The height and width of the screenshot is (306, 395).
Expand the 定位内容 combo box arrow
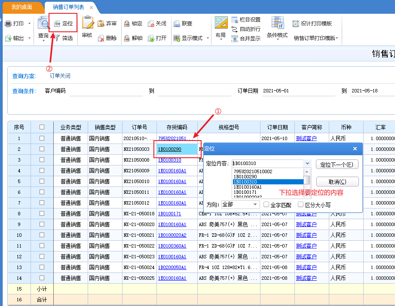click(307, 163)
